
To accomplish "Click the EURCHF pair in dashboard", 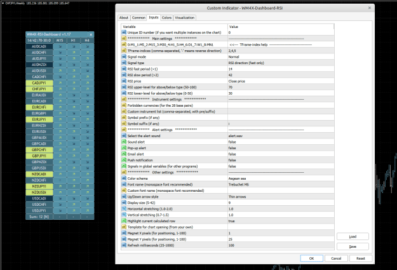I will coord(39,107).
